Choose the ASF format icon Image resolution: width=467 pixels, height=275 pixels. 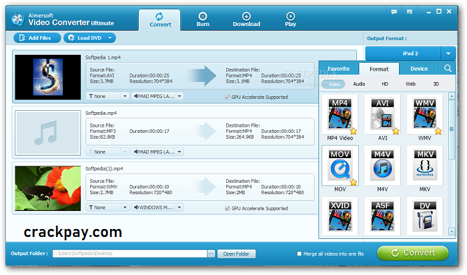pos(382,217)
